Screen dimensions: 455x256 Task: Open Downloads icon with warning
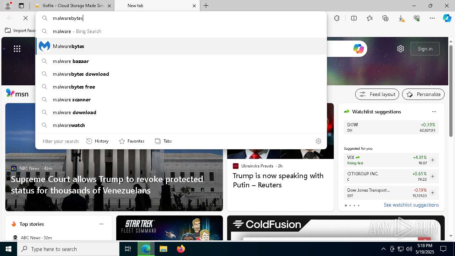401,18
